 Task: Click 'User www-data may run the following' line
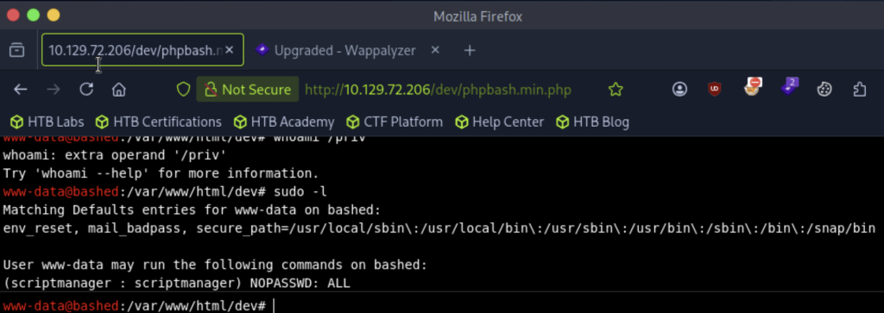(x=215, y=266)
